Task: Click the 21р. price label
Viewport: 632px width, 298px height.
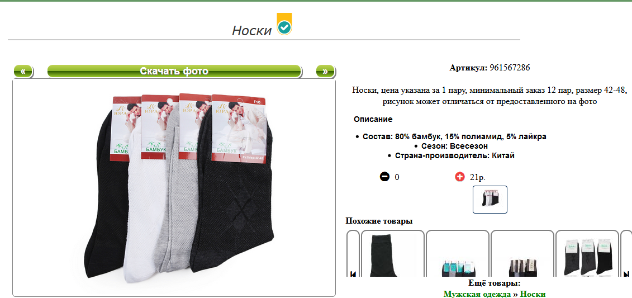Action: [x=478, y=177]
